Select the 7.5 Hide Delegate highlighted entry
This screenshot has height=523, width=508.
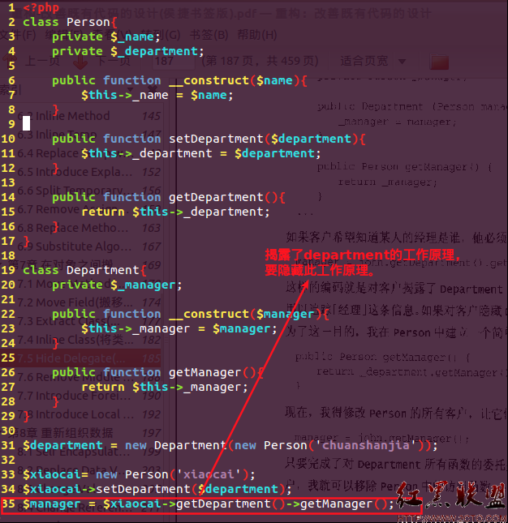coord(90,358)
